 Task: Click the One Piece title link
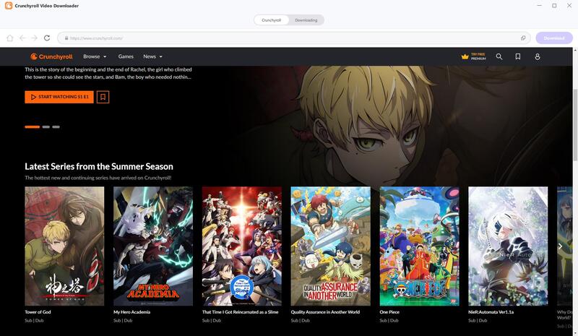(x=389, y=312)
